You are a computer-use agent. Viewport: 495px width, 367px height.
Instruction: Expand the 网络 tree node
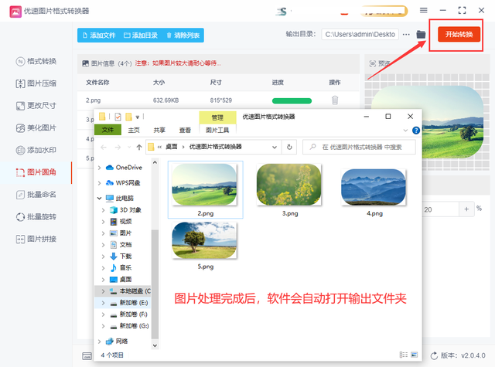click(x=100, y=342)
